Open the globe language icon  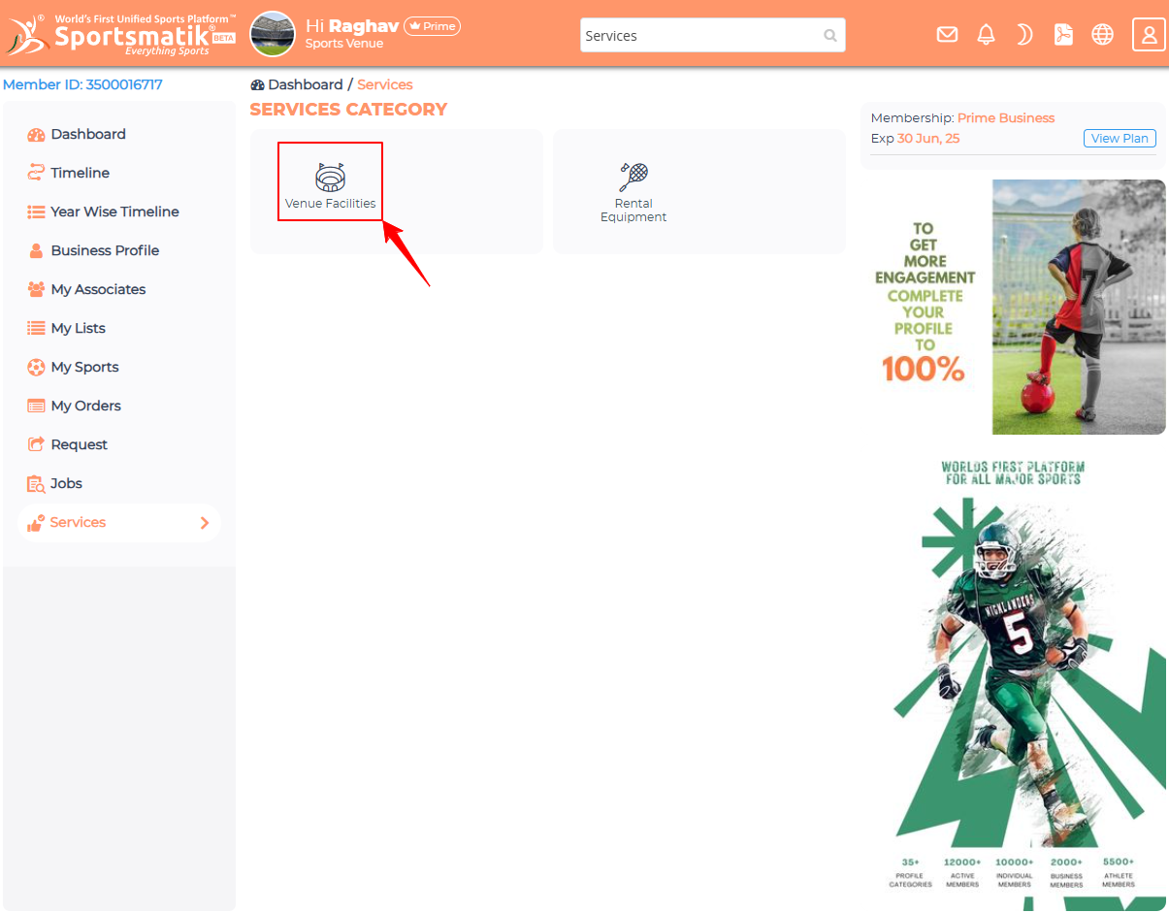(1102, 35)
